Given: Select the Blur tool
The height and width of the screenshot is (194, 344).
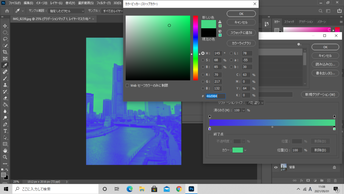Looking at the screenshot, I should (x=5, y=111).
